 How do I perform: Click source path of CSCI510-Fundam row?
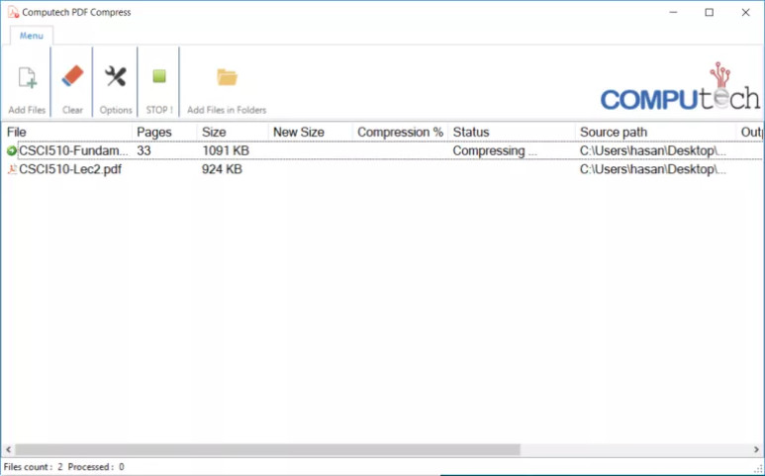coord(653,150)
